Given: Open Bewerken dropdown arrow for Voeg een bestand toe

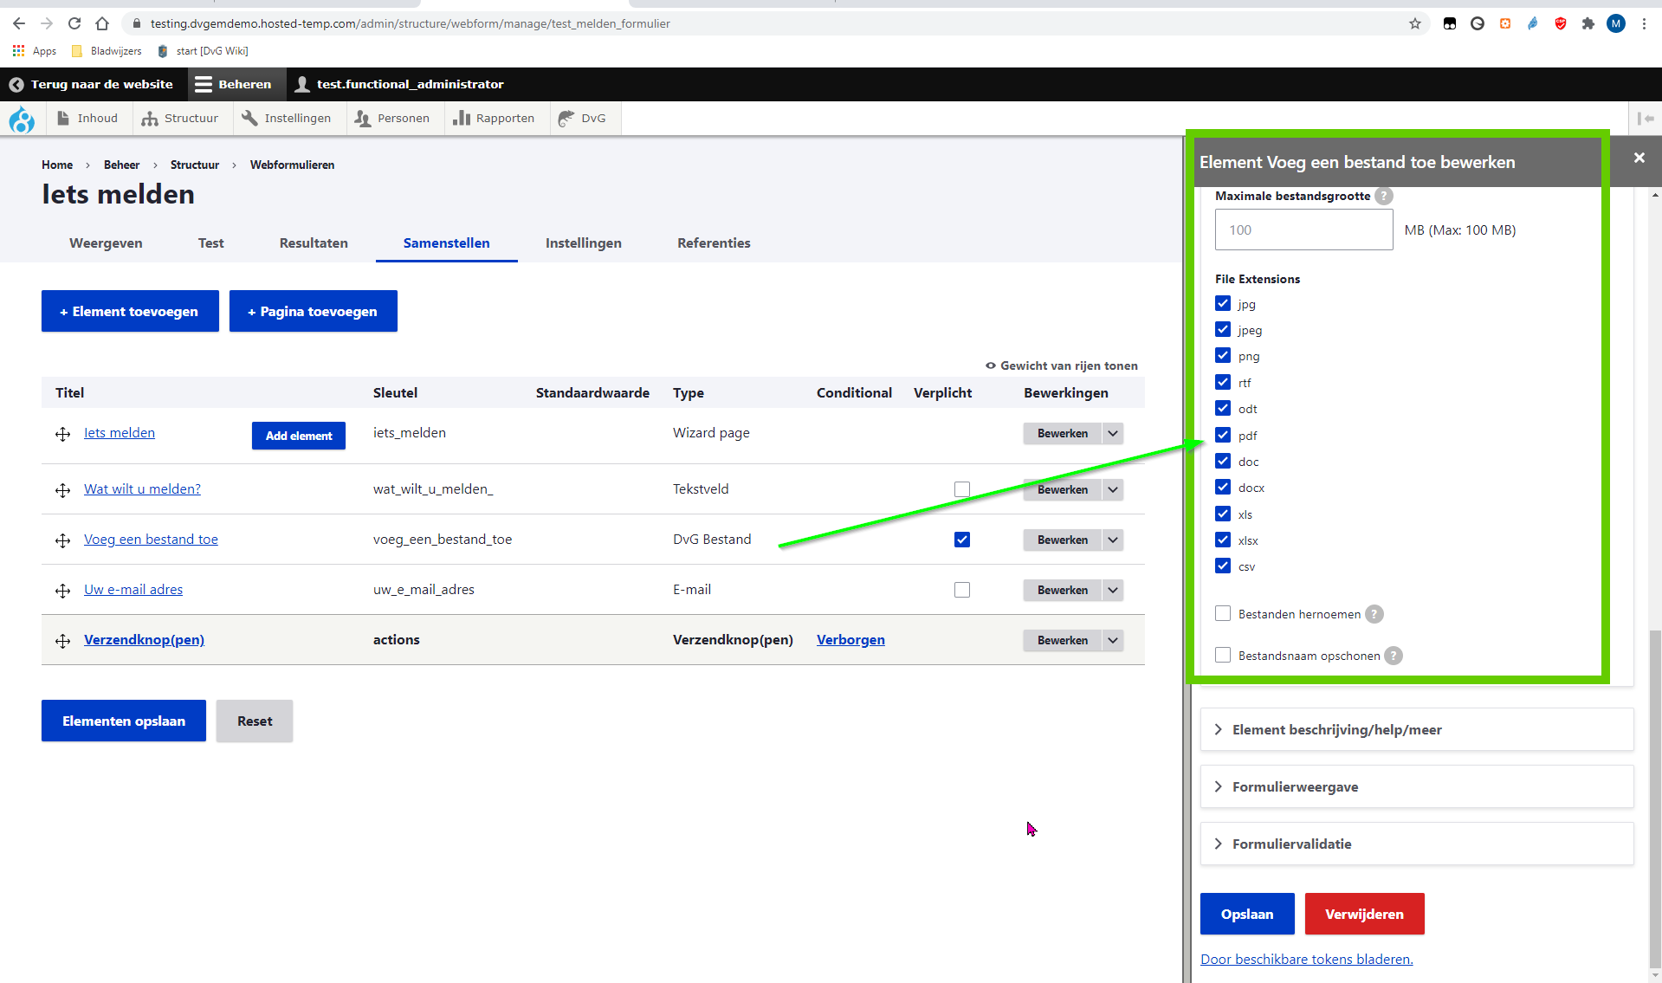Looking at the screenshot, I should click(x=1113, y=540).
